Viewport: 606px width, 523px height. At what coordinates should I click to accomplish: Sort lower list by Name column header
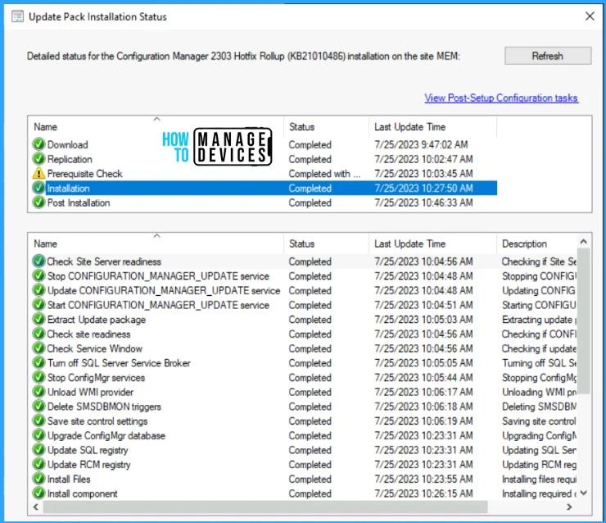(x=156, y=243)
